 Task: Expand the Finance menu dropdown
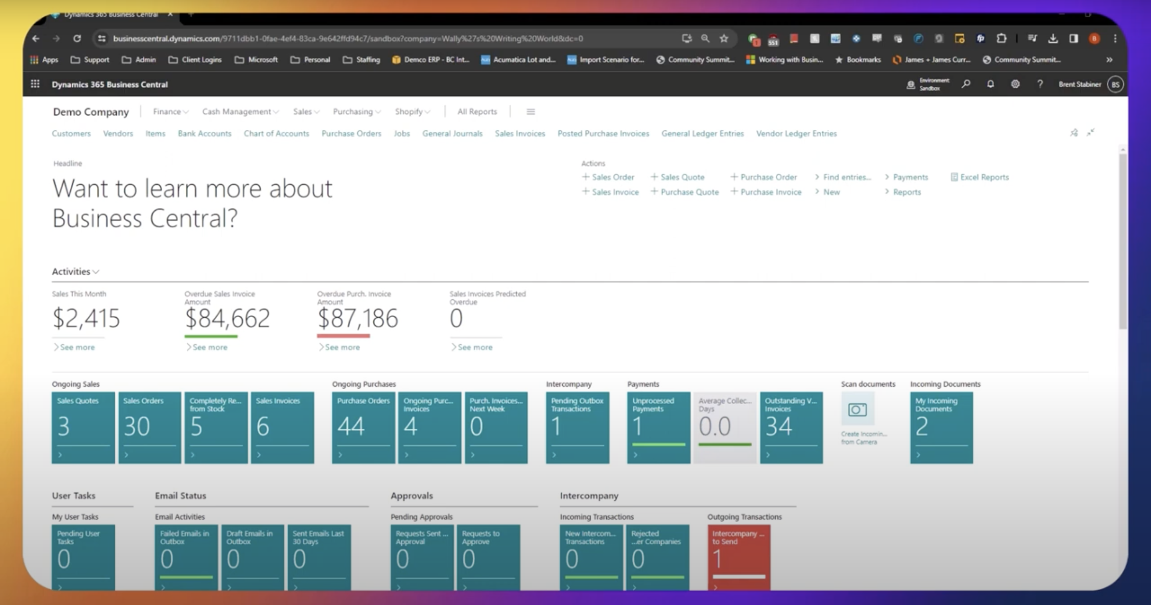170,111
